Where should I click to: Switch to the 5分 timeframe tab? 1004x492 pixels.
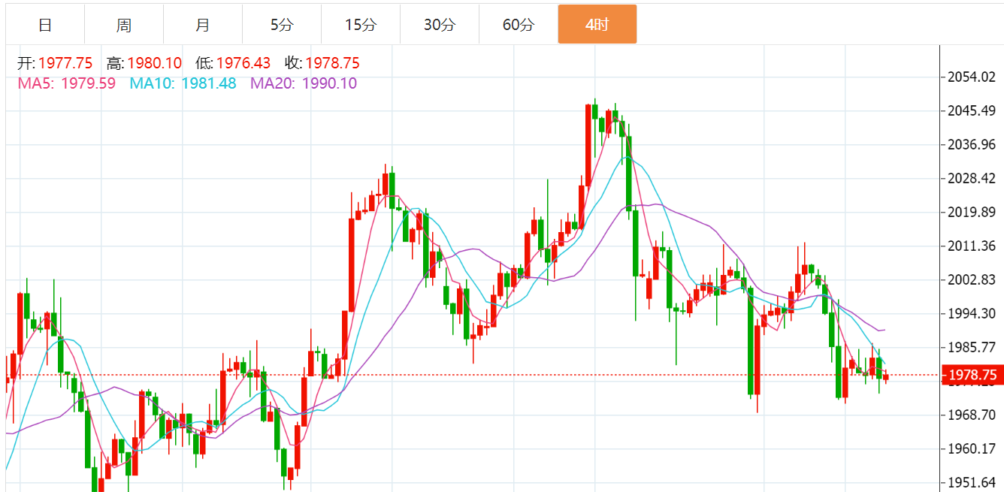pos(282,25)
